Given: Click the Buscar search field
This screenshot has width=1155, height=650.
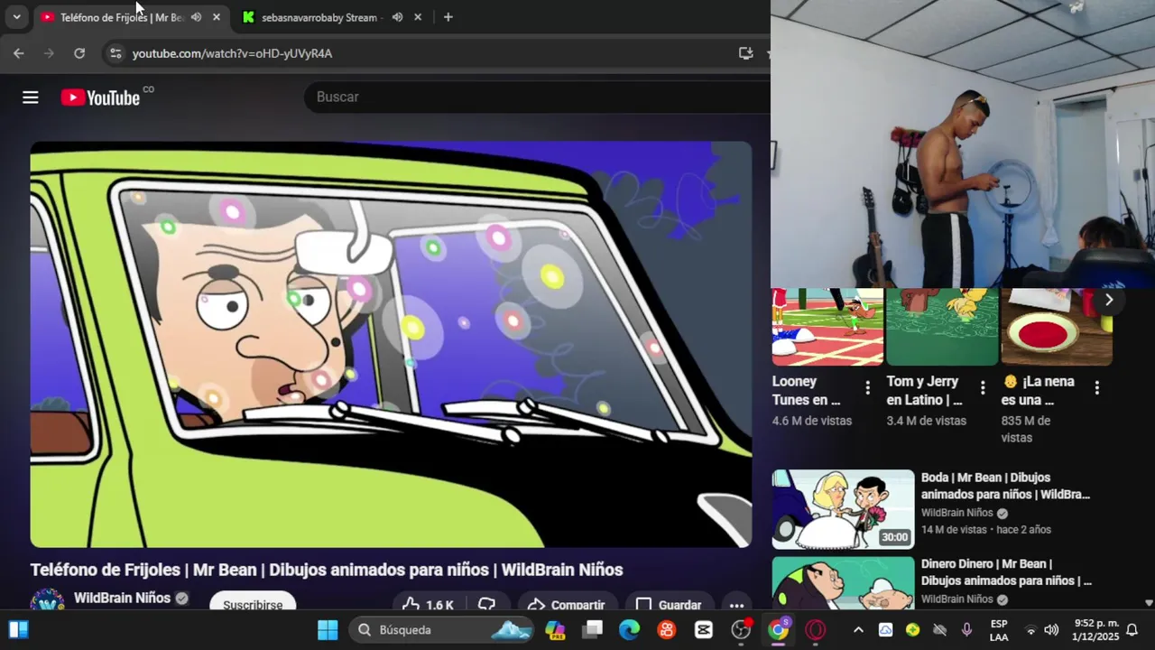Looking at the screenshot, I should click(x=537, y=97).
